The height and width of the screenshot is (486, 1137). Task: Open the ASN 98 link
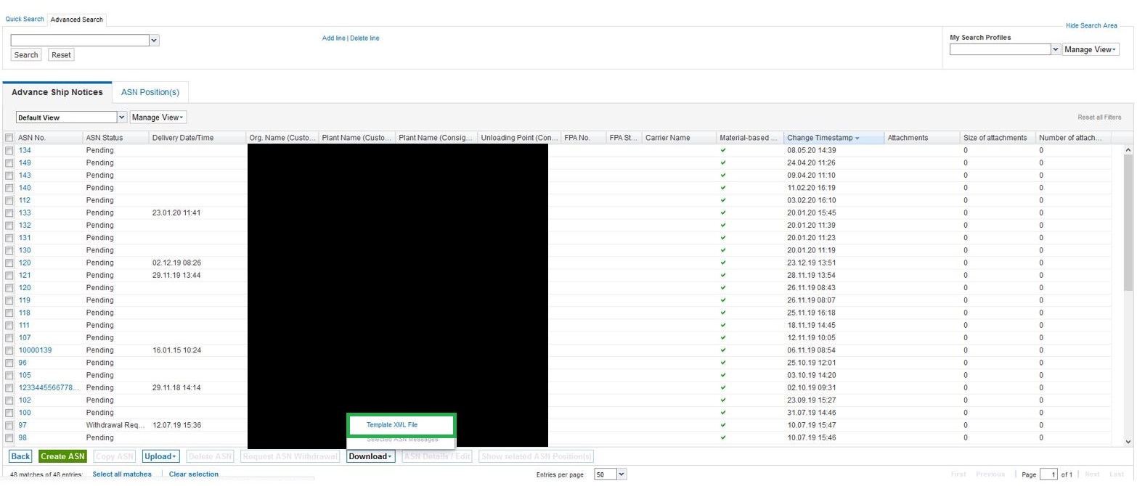point(23,437)
